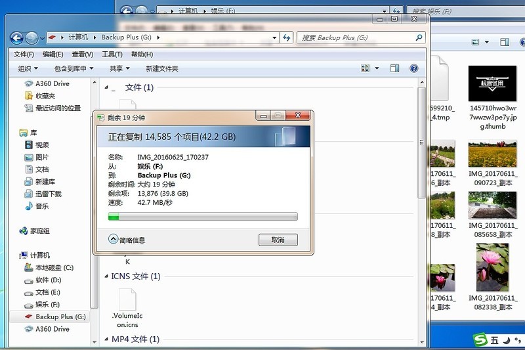Viewport: 525px width, 350px height.
Task: Collapse details with 简略信息 toggle
Action: coord(127,240)
